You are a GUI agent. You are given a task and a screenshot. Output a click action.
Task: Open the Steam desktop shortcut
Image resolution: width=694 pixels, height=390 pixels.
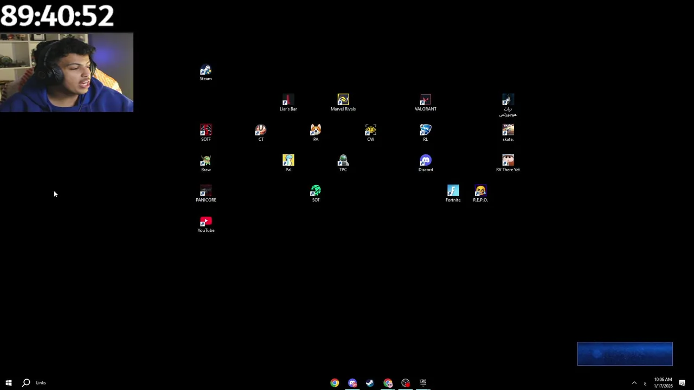(205, 73)
